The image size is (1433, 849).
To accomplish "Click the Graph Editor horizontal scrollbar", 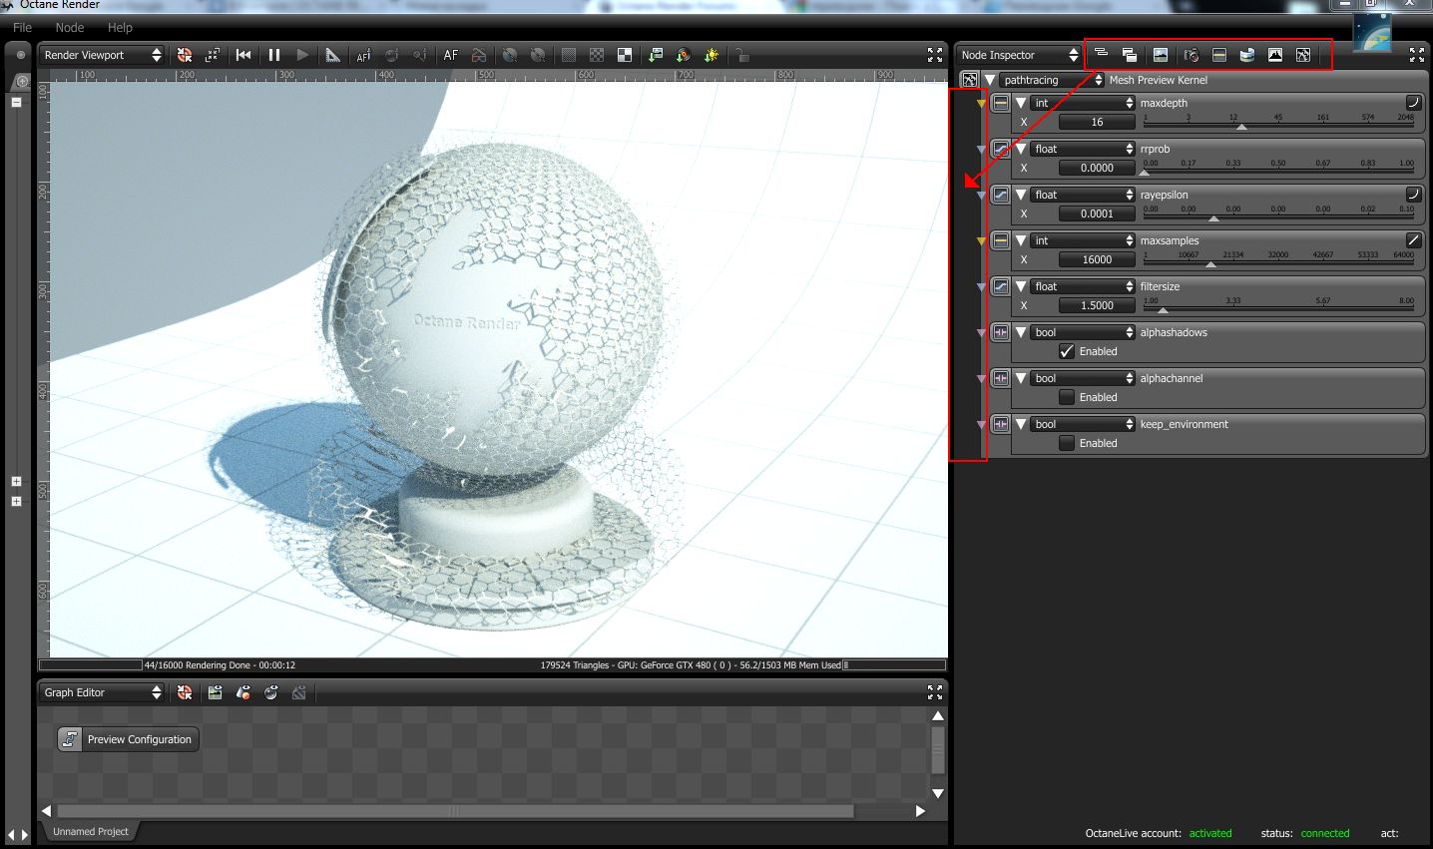I will click(x=455, y=811).
